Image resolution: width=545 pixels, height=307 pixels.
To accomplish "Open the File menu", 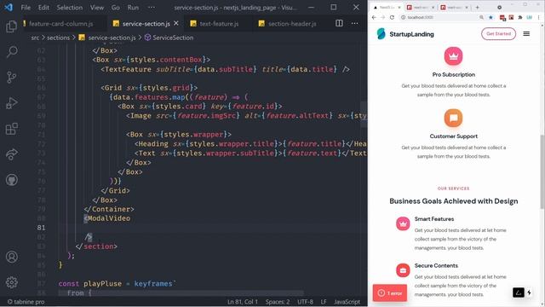I will click(x=26, y=8).
